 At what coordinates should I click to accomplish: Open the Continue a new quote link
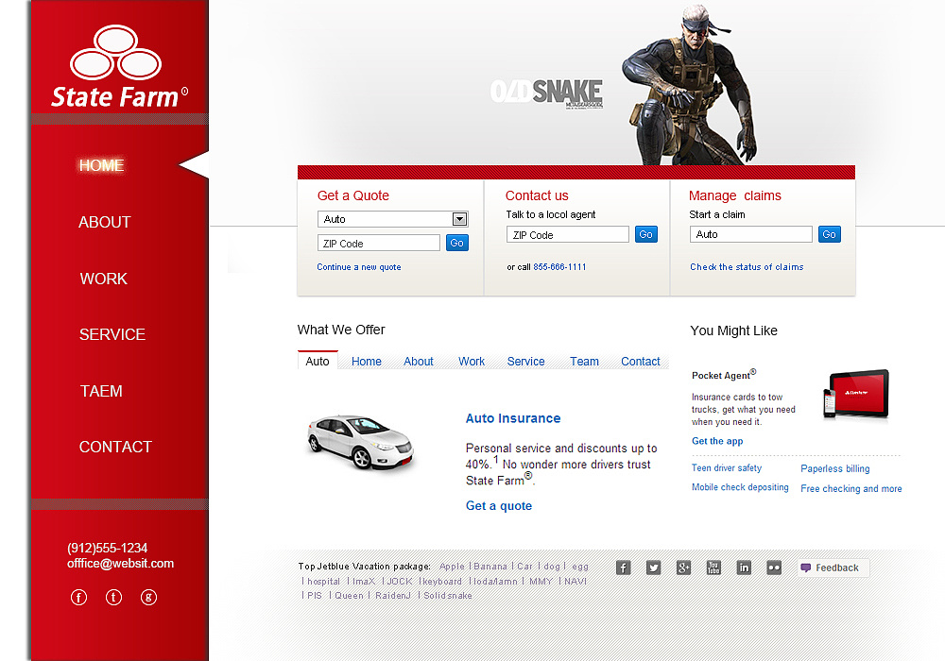358,266
